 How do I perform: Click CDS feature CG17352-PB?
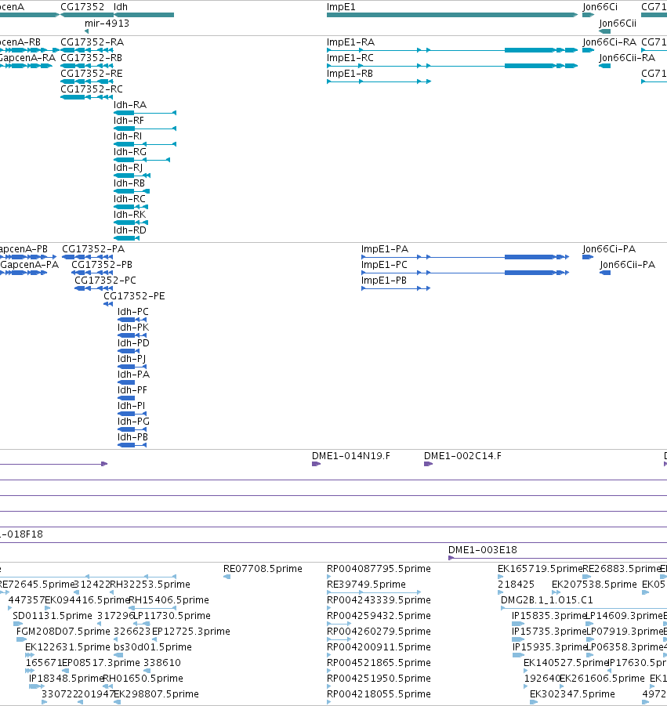point(102,265)
